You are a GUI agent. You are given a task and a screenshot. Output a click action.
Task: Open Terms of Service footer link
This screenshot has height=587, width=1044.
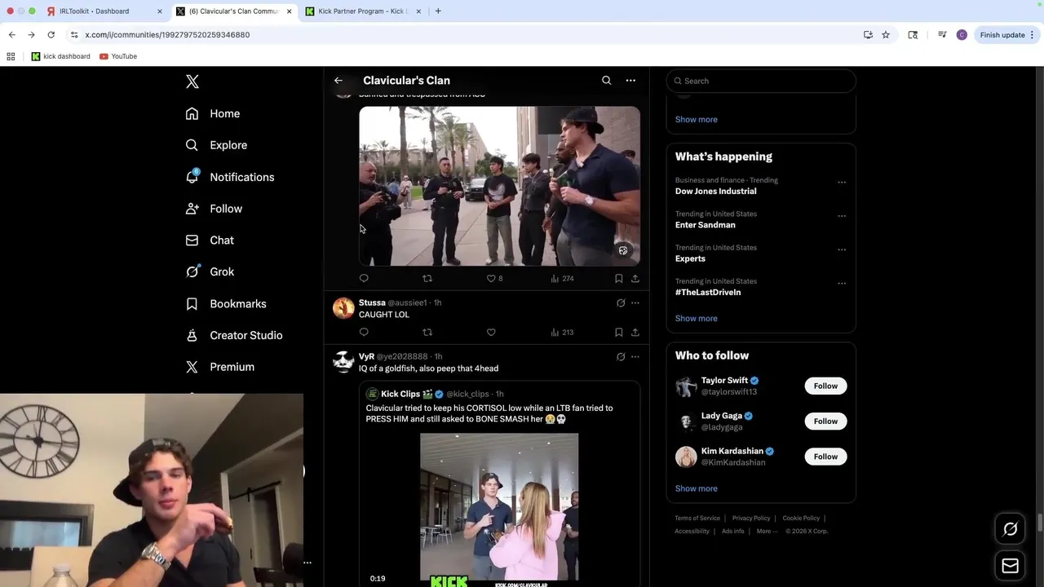coord(697,518)
